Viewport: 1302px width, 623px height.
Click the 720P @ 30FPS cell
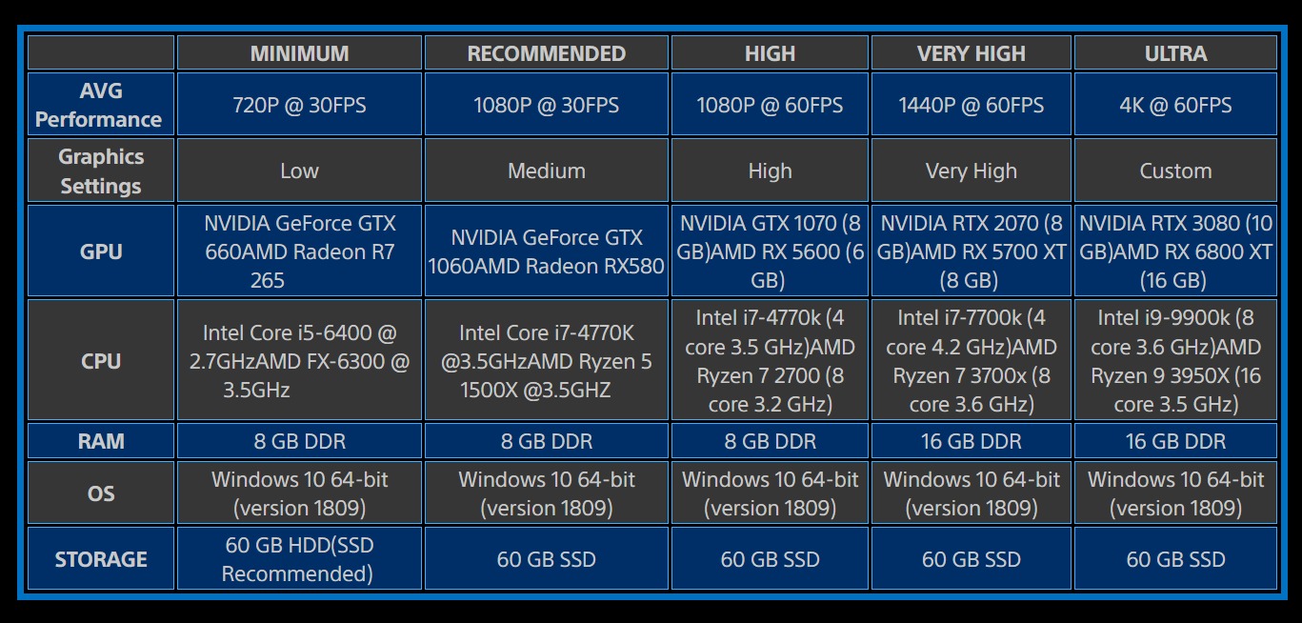299,105
